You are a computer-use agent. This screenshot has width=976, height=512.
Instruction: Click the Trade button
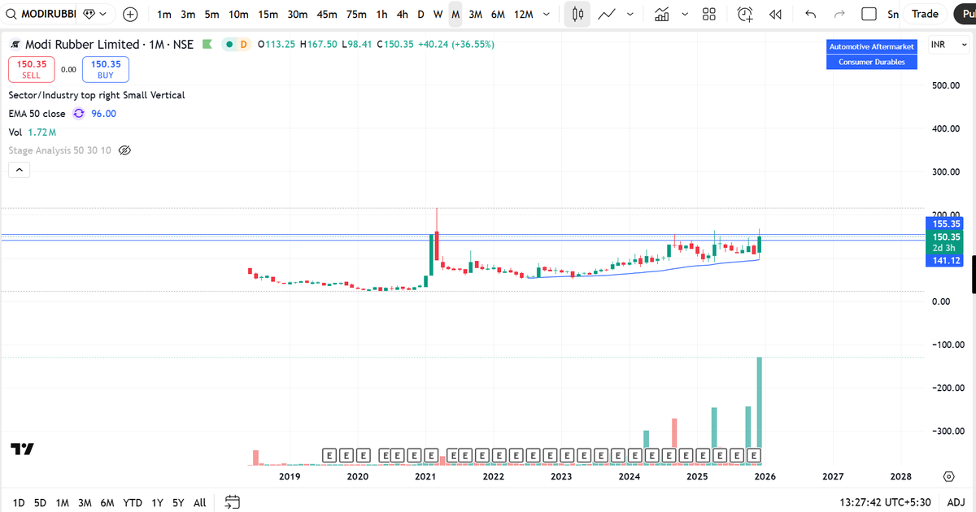pos(925,14)
